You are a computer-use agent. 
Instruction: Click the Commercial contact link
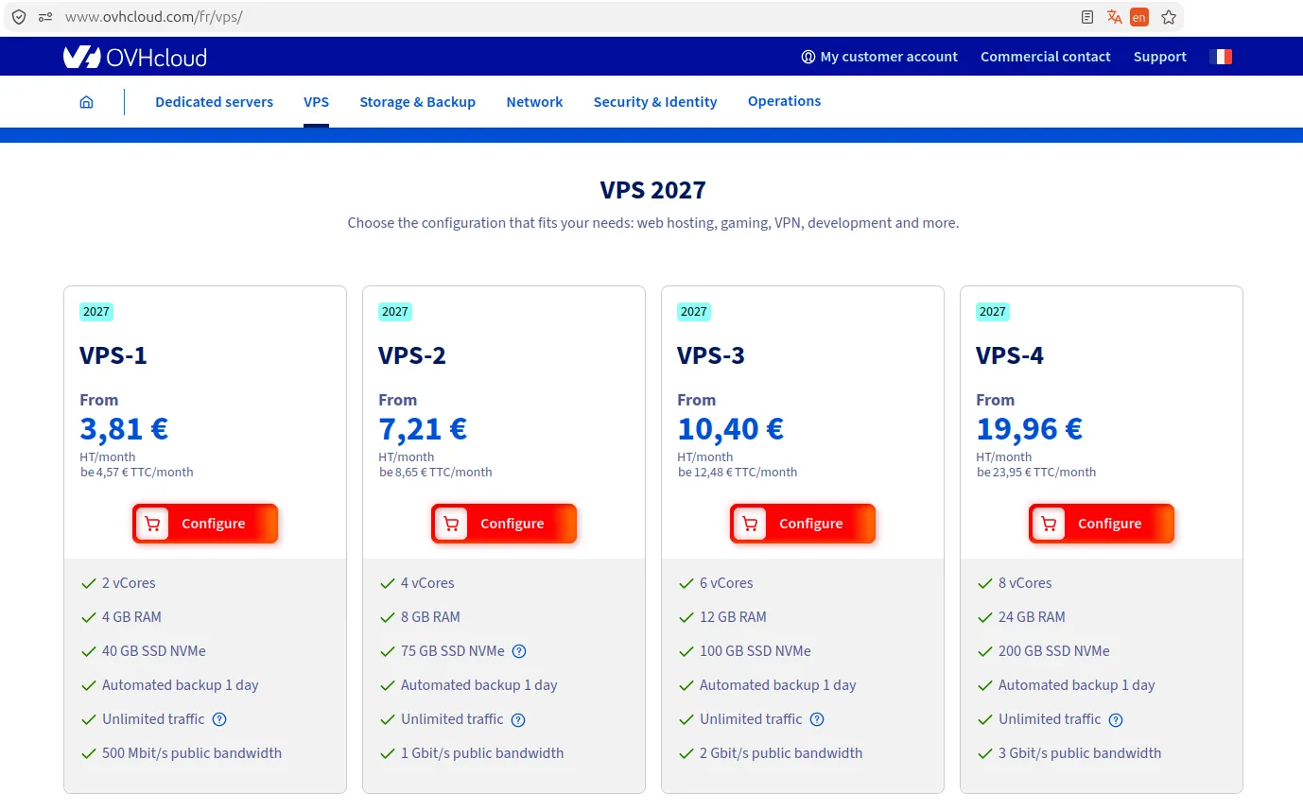1045,57
